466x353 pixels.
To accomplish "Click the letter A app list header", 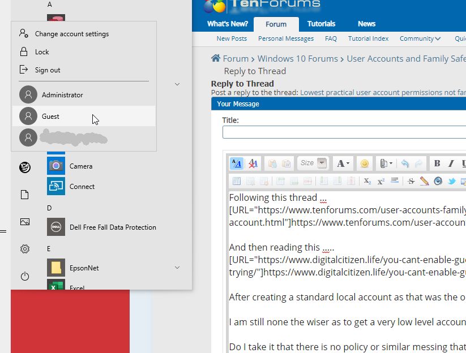I will (50, 5).
